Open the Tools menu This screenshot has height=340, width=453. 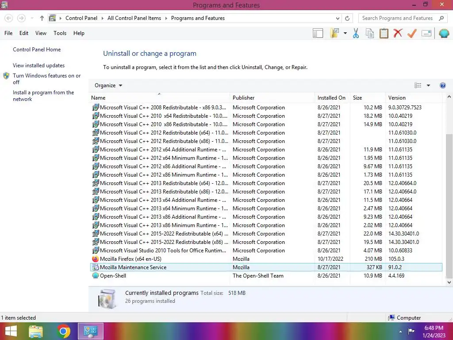tap(60, 33)
